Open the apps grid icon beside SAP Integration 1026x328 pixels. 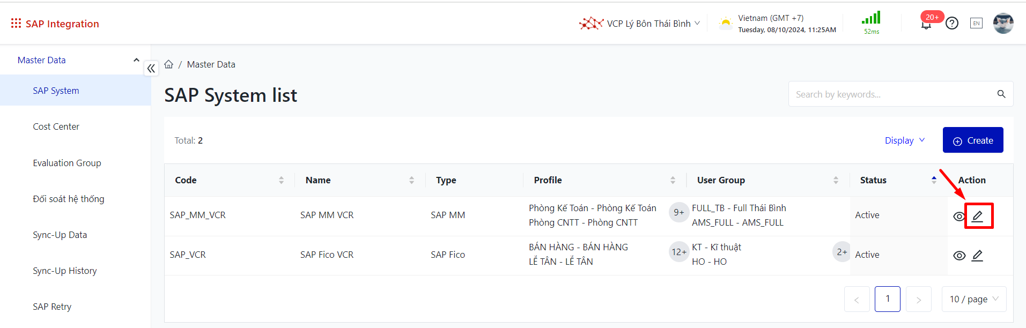click(x=16, y=24)
